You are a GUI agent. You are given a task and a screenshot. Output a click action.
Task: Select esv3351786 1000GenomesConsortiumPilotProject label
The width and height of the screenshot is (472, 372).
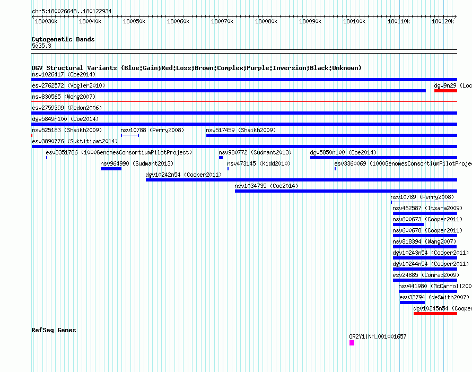[119, 152]
